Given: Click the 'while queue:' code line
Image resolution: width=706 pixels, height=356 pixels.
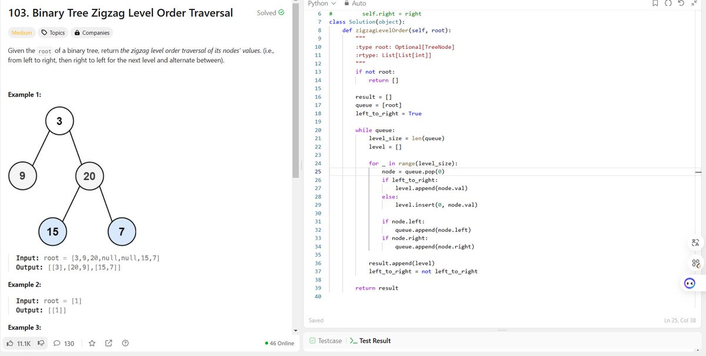Looking at the screenshot, I should [x=375, y=130].
